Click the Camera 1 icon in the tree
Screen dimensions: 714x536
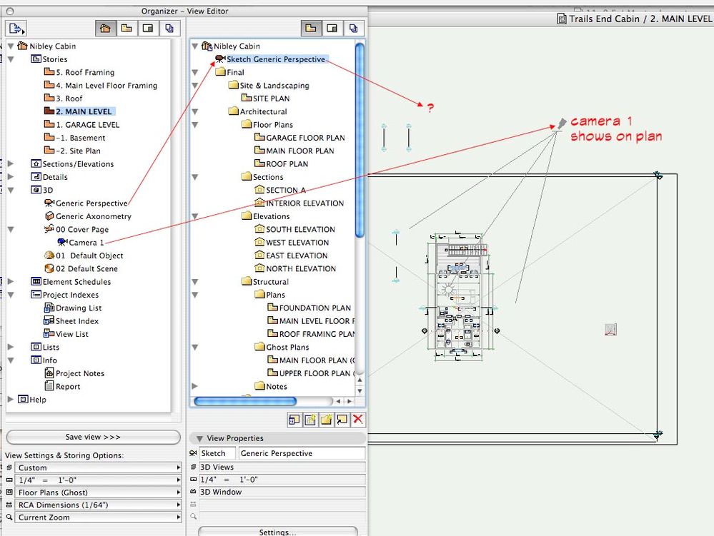[62, 243]
